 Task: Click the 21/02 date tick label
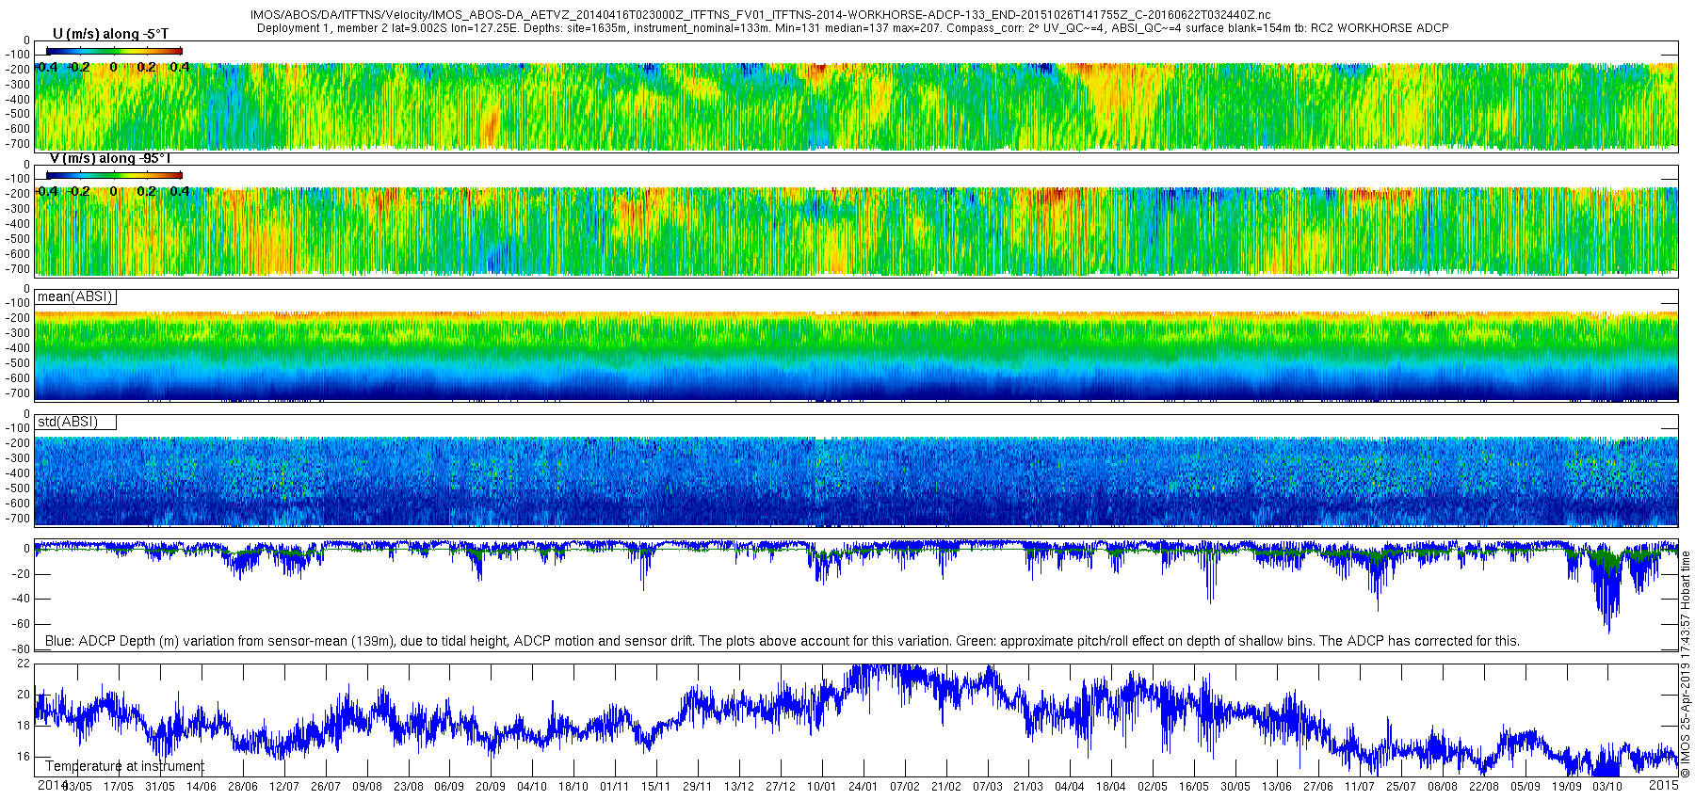tap(946, 787)
